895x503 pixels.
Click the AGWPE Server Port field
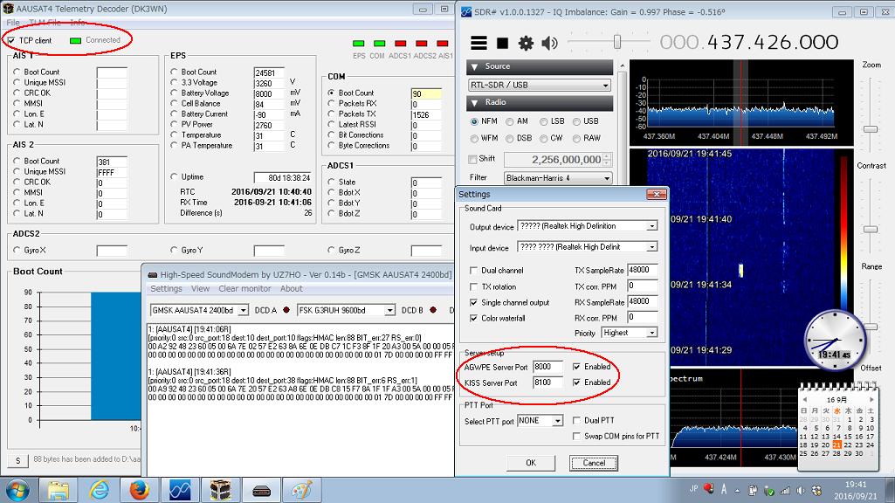coord(547,367)
